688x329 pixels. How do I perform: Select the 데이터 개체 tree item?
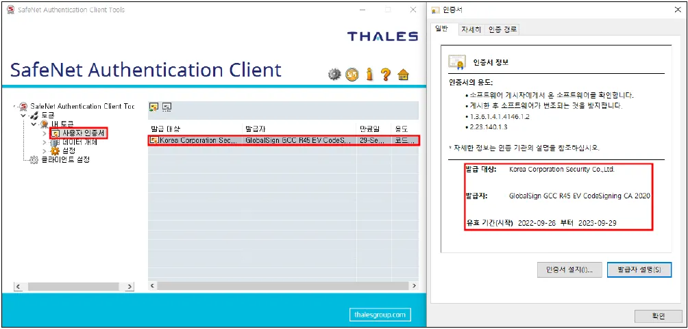pos(79,142)
